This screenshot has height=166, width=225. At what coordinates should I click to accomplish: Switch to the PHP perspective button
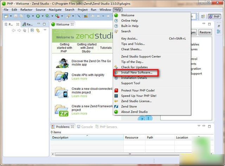[x=214, y=16]
